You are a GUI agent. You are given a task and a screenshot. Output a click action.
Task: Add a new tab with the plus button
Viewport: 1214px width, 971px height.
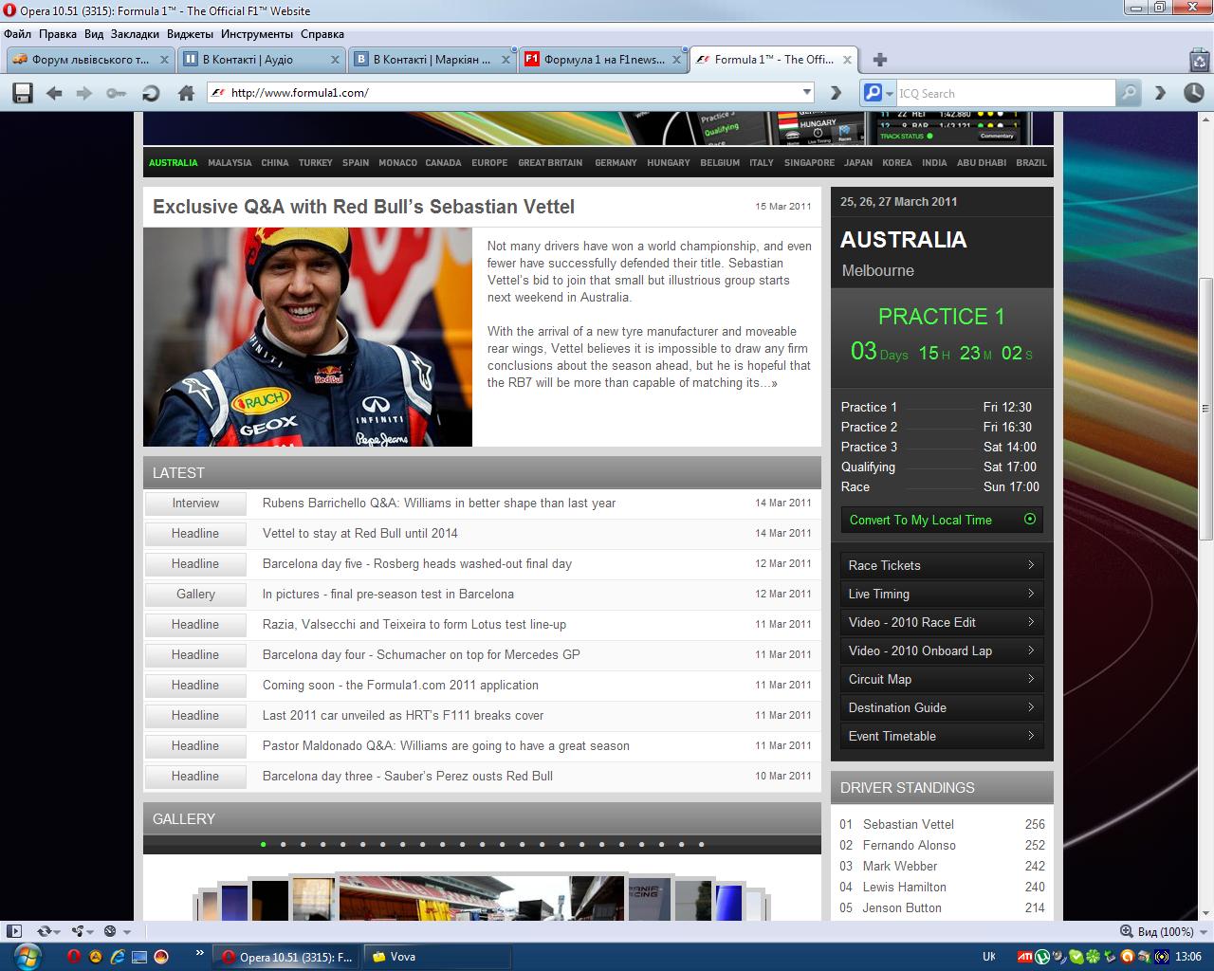pyautogui.click(x=880, y=60)
